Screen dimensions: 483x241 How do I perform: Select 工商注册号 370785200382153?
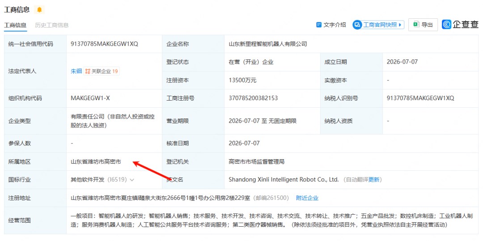pos(253,98)
